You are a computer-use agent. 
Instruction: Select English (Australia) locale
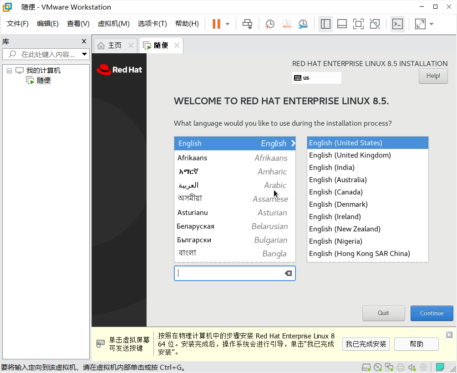(367, 179)
